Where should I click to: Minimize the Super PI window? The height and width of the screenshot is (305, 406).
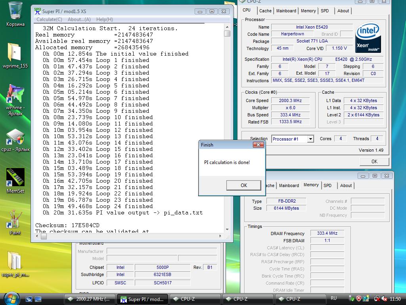tap(200, 12)
